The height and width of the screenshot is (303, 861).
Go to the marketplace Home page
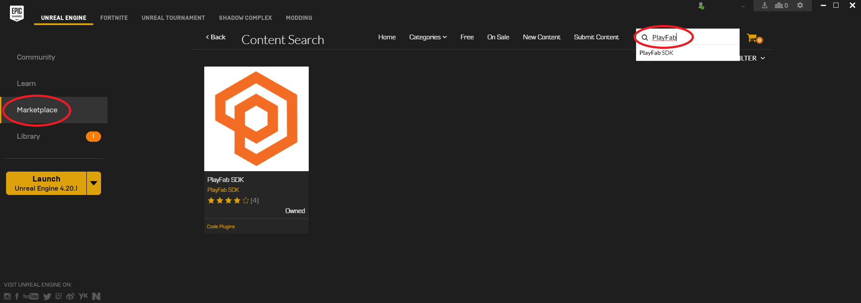point(387,37)
